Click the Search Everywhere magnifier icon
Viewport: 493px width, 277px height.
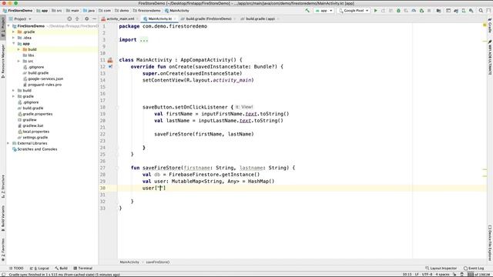point(481,10)
